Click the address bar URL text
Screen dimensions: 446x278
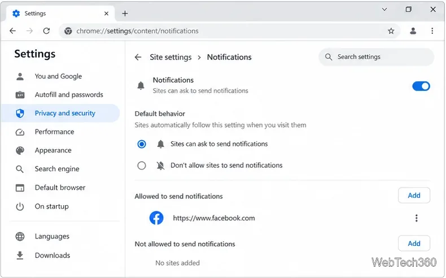click(x=137, y=31)
